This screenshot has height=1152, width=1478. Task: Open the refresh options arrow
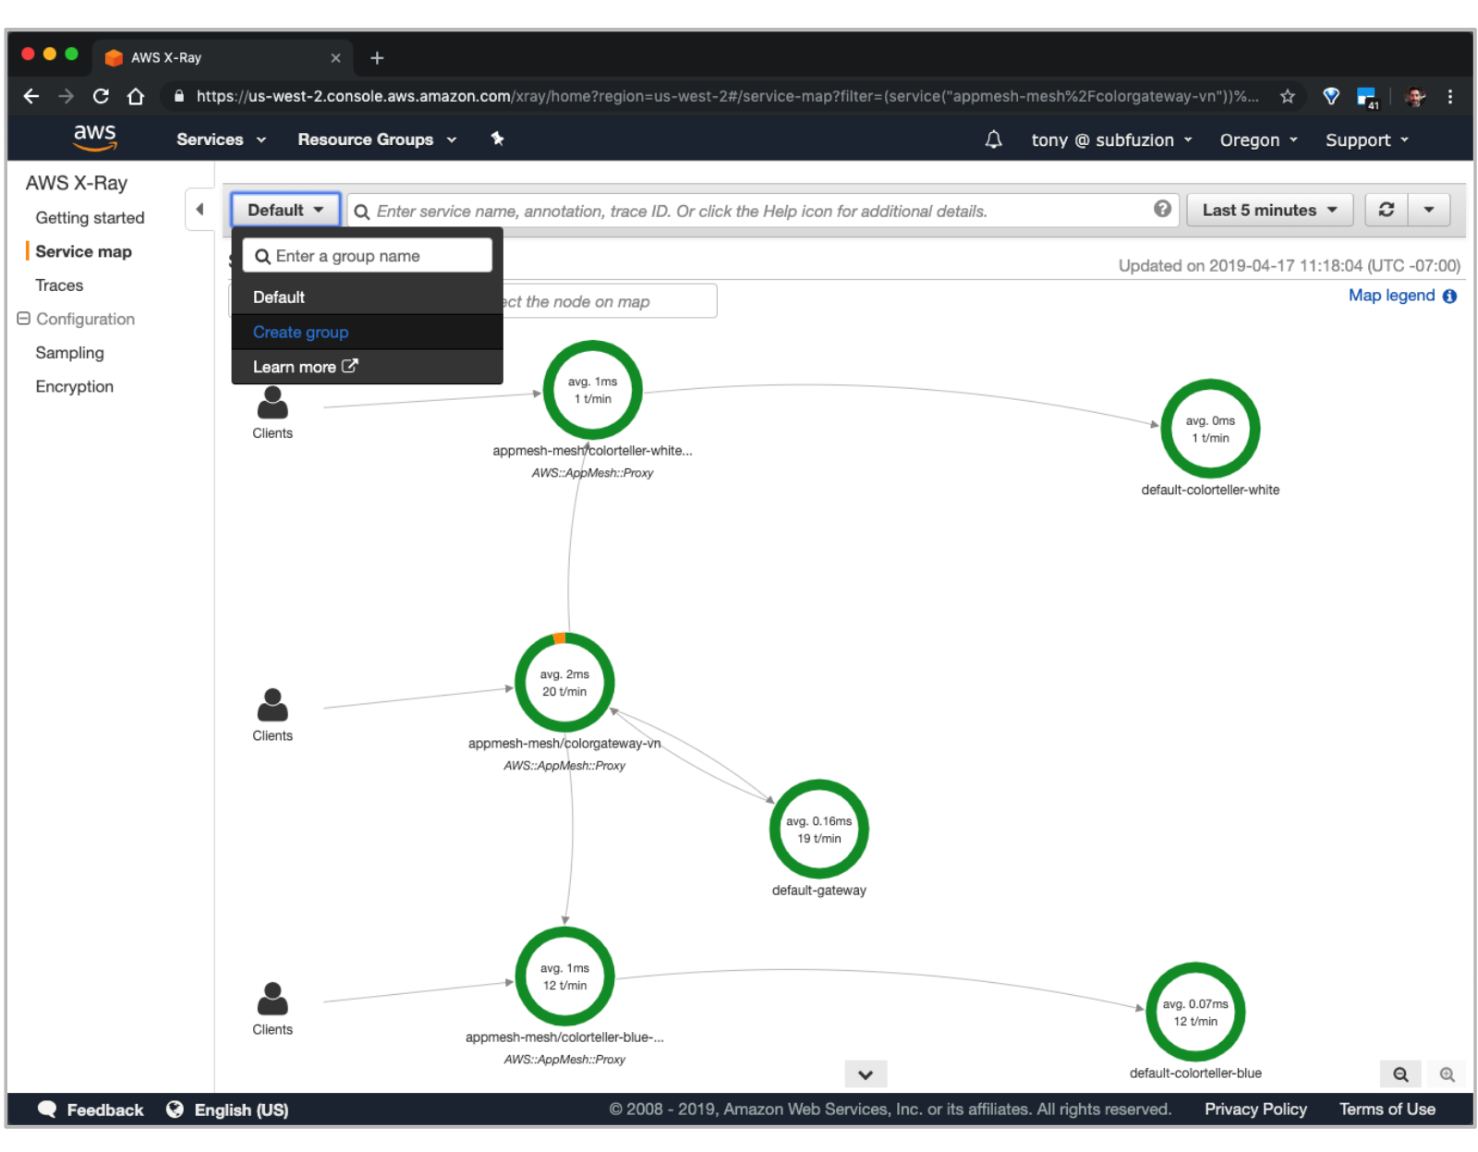(1429, 210)
